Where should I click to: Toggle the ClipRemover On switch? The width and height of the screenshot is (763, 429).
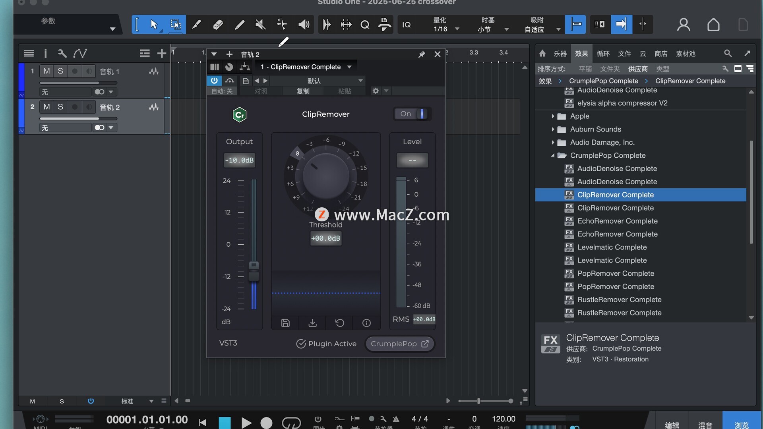[412, 114]
